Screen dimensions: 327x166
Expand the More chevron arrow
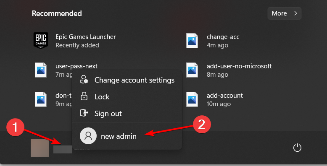[295, 13]
